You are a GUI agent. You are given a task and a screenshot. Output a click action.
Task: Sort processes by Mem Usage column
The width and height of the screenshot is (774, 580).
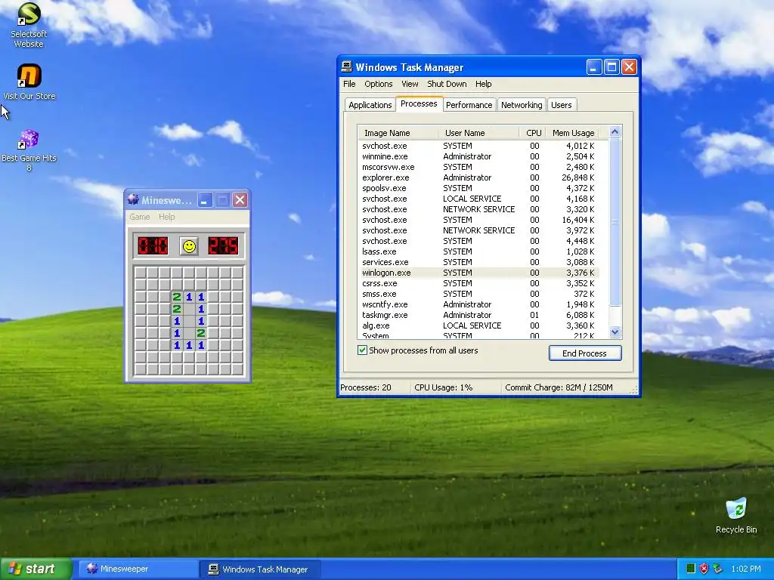pyautogui.click(x=574, y=133)
